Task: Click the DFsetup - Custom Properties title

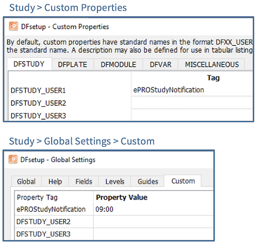Action: (65, 27)
